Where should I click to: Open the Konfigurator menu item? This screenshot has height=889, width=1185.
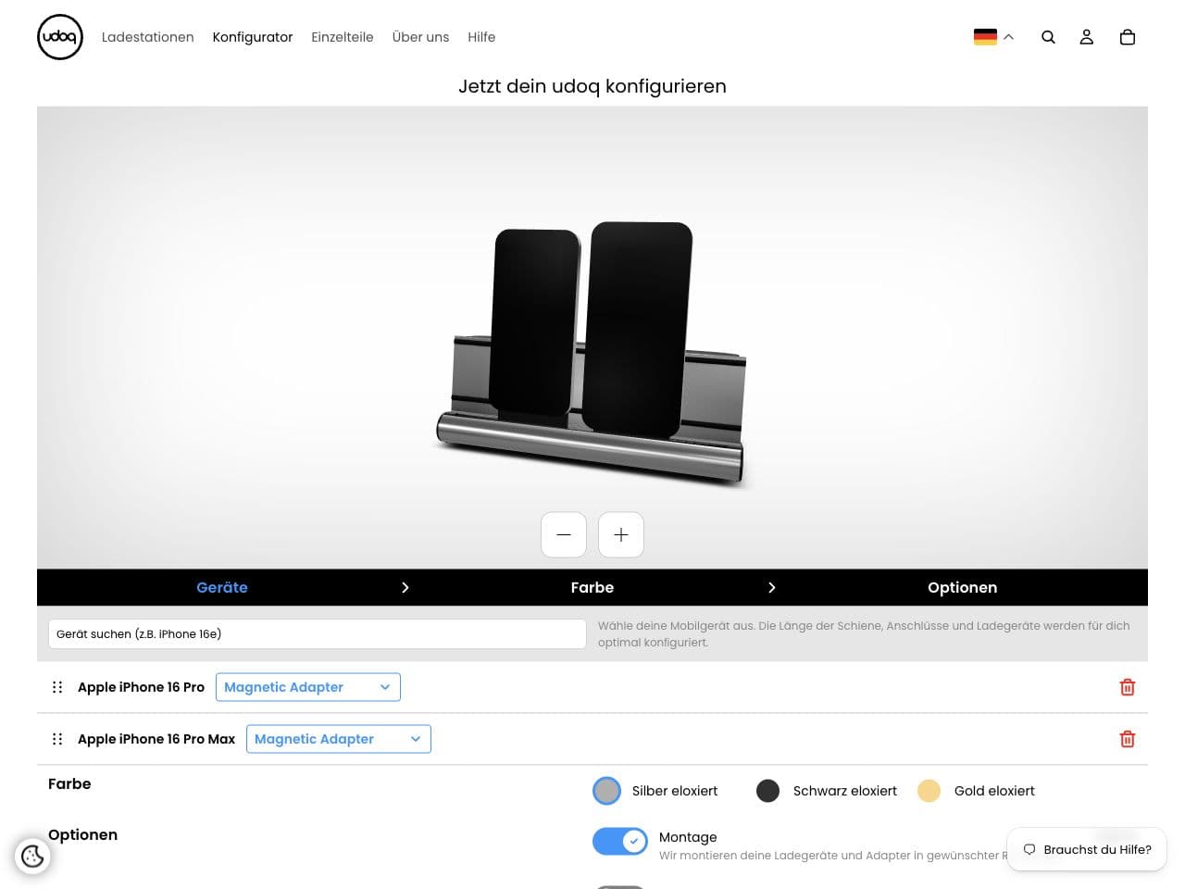[253, 37]
